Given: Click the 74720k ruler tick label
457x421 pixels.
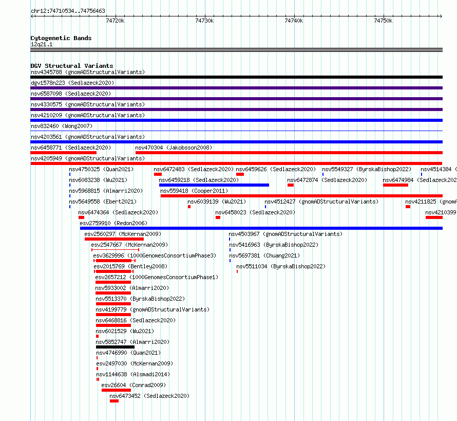Looking at the screenshot, I should click(115, 21).
